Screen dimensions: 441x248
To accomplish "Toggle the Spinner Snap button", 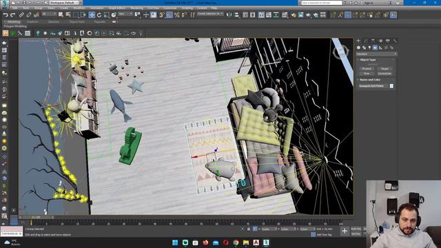I will [x=184, y=15].
